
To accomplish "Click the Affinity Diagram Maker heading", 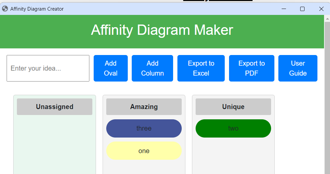I will coord(162,30).
